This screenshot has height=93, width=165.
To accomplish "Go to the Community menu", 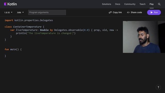I will click(x=130, y=4).
